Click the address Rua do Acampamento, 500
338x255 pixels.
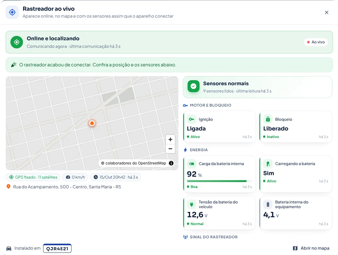tap(67, 187)
